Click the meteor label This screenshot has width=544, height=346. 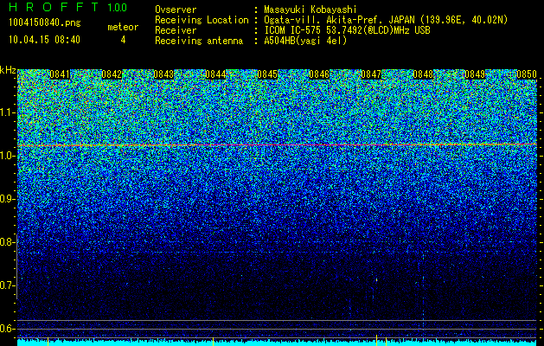pos(123,27)
